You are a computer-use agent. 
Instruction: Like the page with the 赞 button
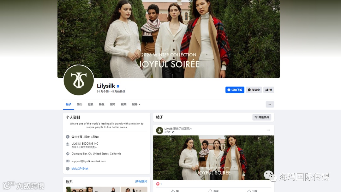[269, 90]
